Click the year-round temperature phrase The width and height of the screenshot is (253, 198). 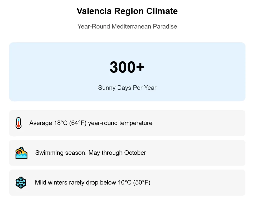[x=120, y=123]
